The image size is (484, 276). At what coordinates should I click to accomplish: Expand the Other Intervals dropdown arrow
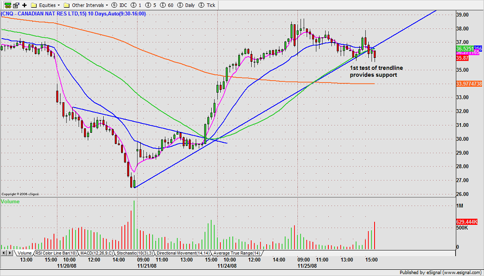(x=107, y=5)
